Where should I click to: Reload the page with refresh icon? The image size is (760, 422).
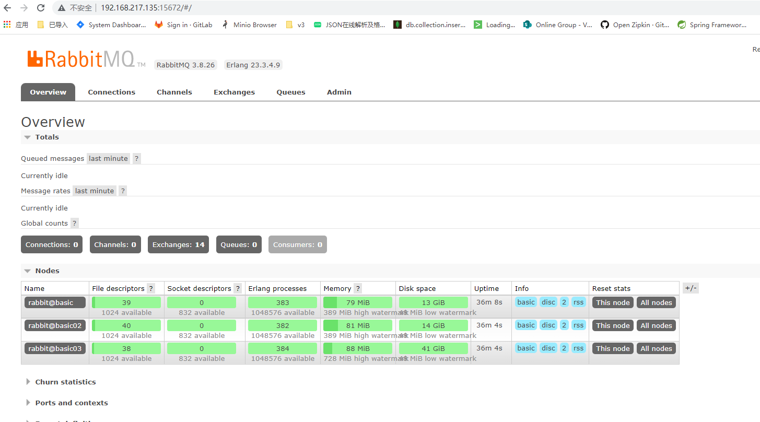(41, 8)
